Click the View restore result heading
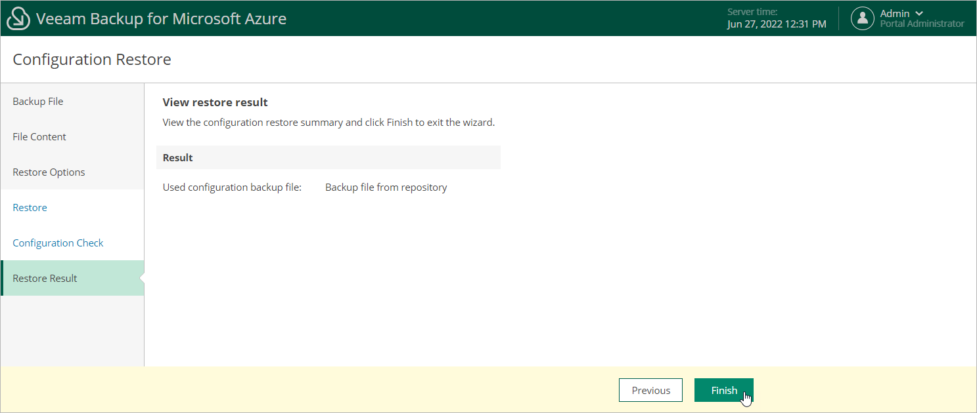This screenshot has width=977, height=413. click(215, 102)
